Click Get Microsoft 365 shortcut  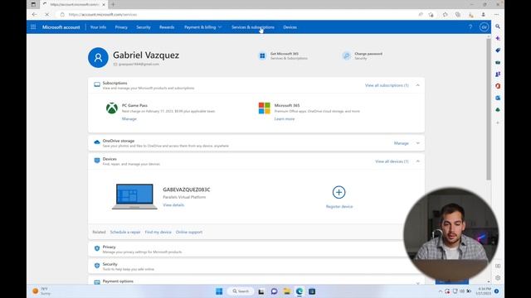tap(283, 55)
